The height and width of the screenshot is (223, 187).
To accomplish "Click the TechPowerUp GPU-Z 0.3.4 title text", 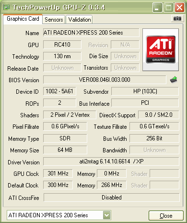I will pyautogui.click(x=58, y=7).
